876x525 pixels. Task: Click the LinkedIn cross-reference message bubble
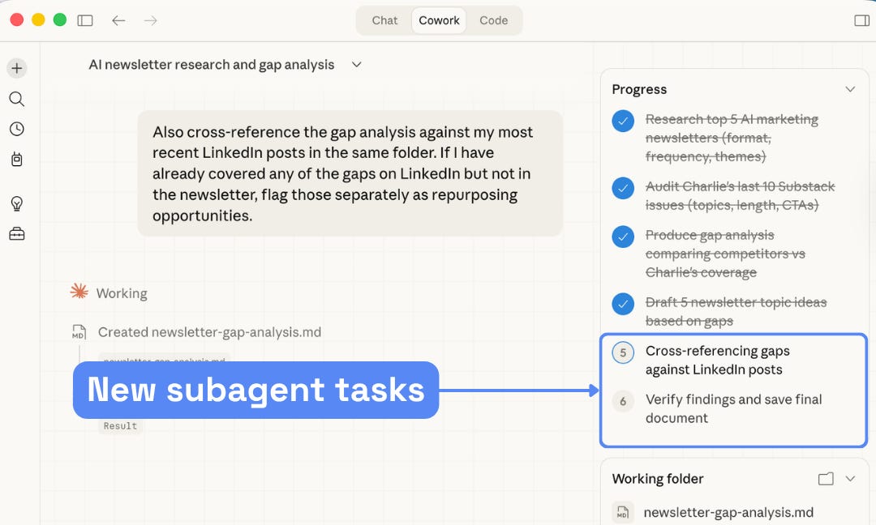pyautogui.click(x=350, y=173)
